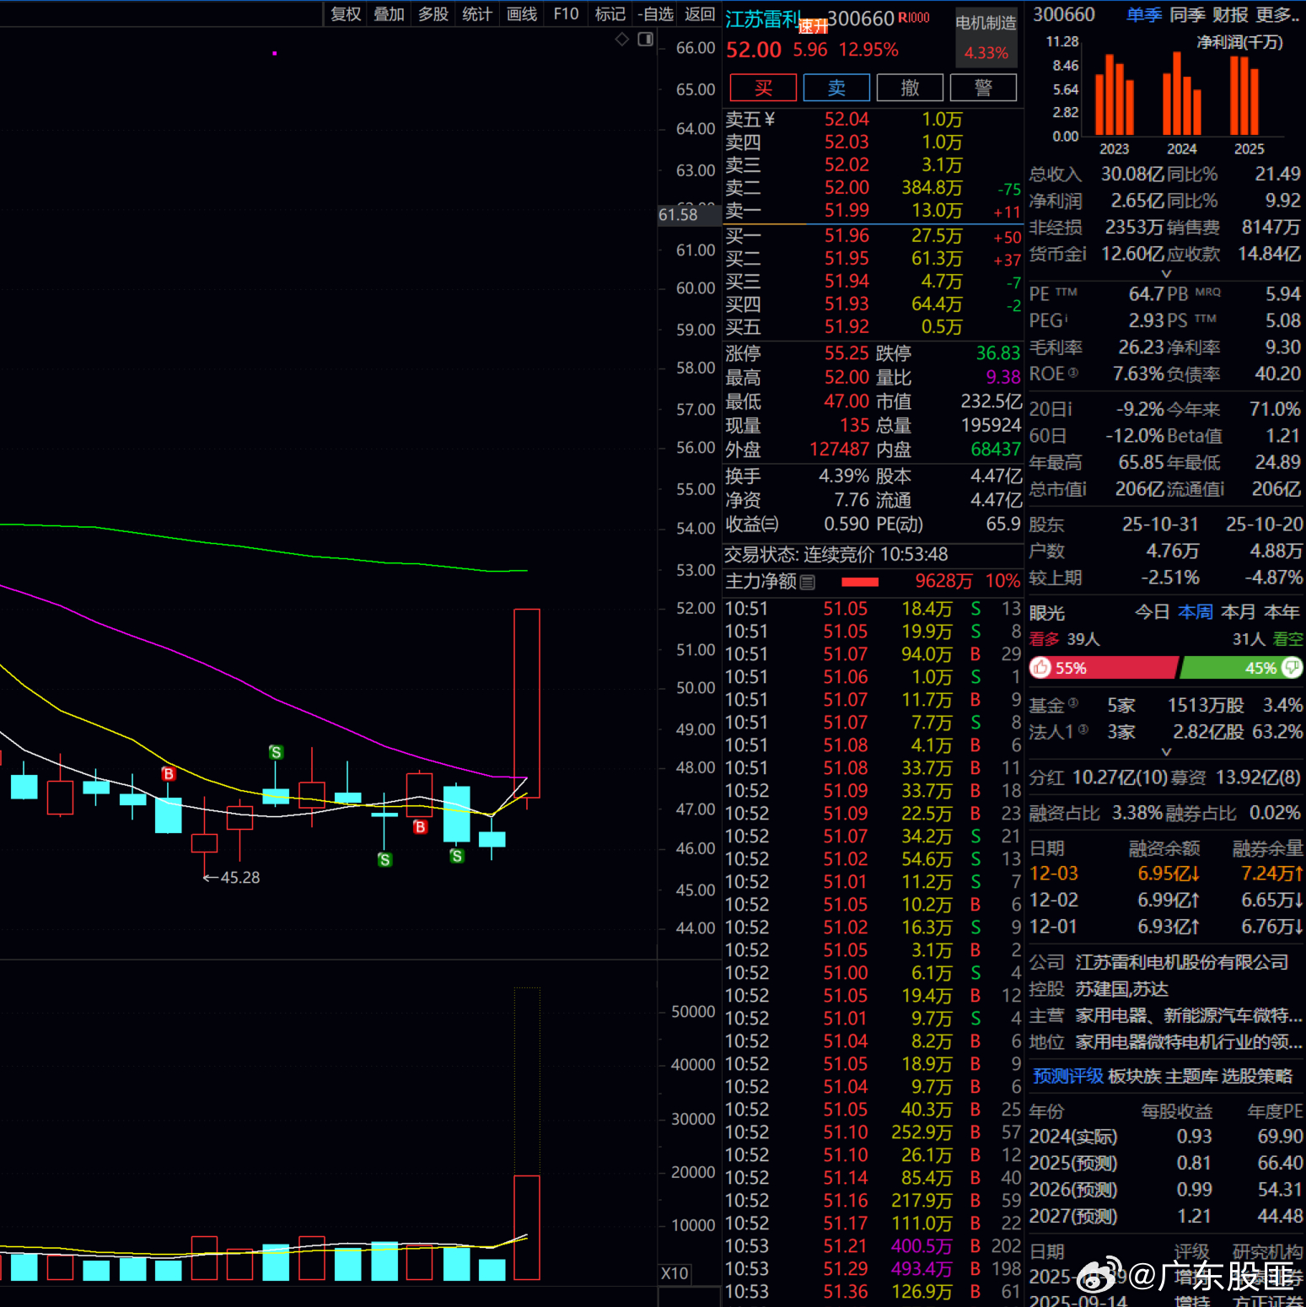The width and height of the screenshot is (1306, 1307).
Task: Open the 主力净额 detail list icon
Action: click(808, 582)
